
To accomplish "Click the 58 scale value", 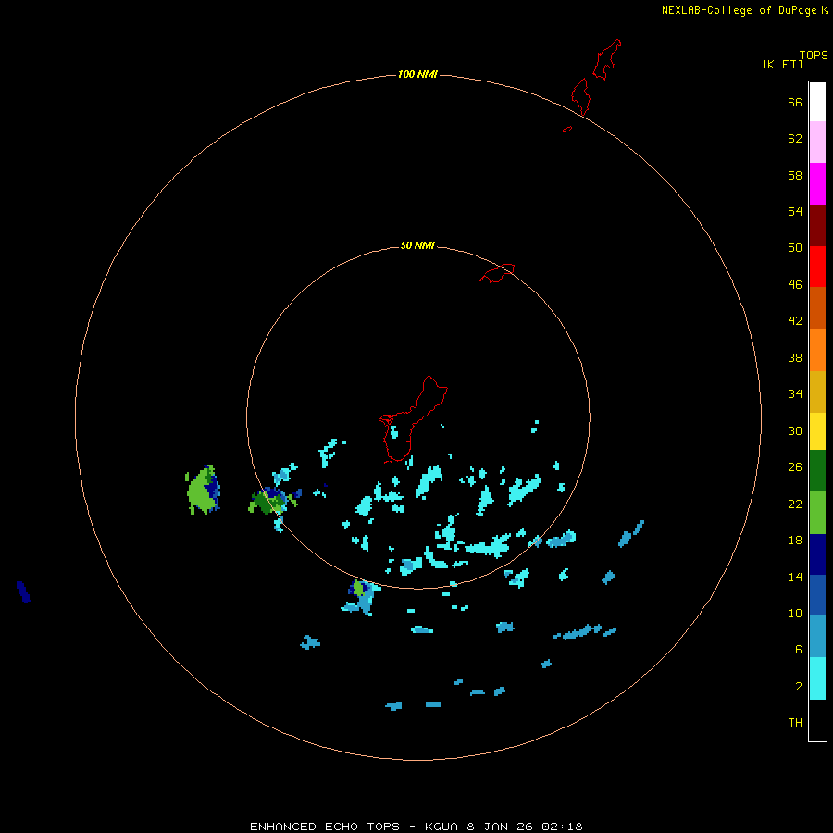I will [795, 175].
